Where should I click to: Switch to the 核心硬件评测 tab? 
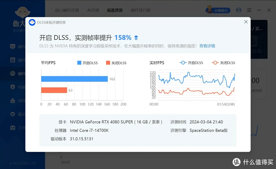point(67,10)
